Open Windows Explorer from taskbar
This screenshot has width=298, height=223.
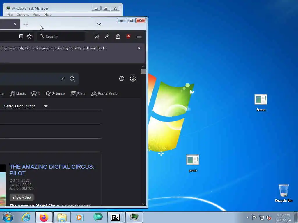pyautogui.click(x=62, y=217)
